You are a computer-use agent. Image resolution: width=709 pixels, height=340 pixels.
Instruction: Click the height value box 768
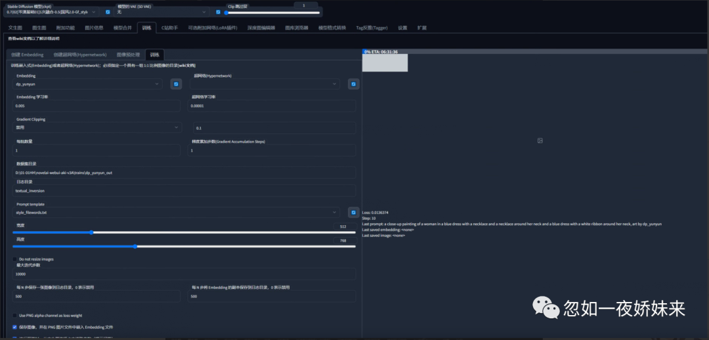(x=345, y=240)
